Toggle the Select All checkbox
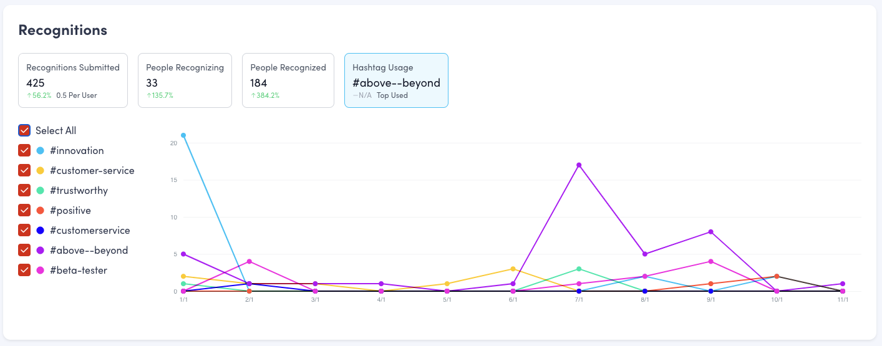The height and width of the screenshot is (346, 882). coord(24,130)
